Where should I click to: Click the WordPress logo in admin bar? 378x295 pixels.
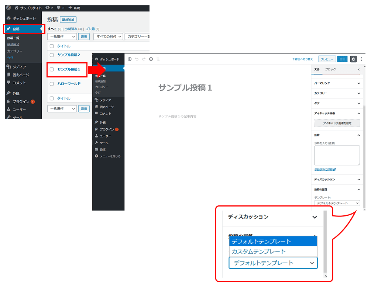[8, 8]
